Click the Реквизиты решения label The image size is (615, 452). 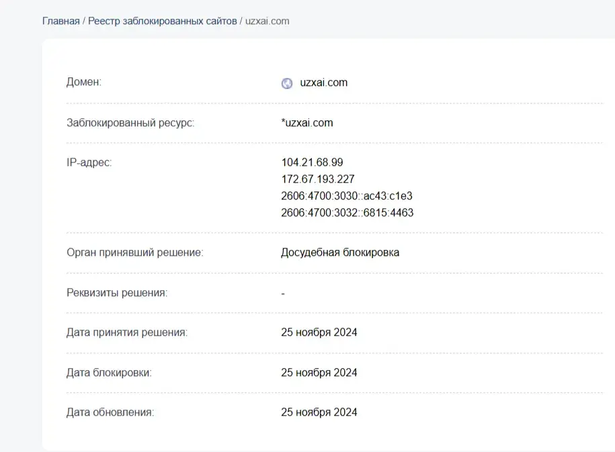pyautogui.click(x=117, y=293)
